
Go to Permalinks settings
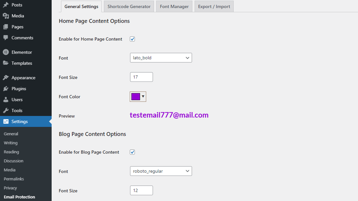click(x=13, y=179)
